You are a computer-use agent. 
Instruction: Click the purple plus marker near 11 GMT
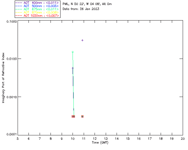pos(82,40)
